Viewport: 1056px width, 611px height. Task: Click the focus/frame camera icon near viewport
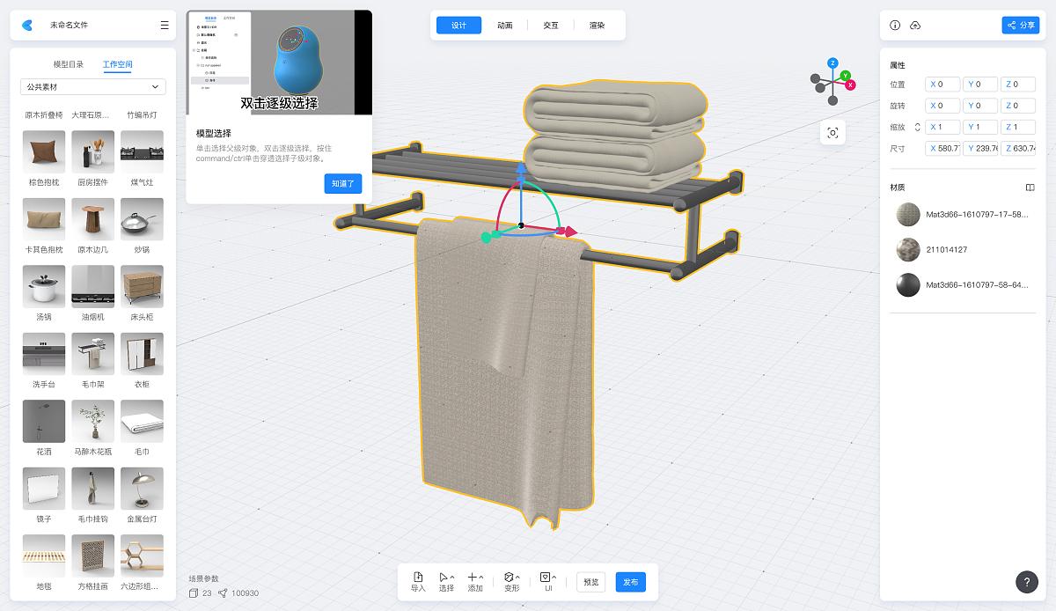click(832, 132)
